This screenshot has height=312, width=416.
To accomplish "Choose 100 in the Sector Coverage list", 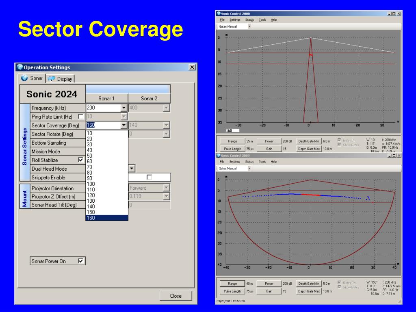I will click(x=107, y=184).
